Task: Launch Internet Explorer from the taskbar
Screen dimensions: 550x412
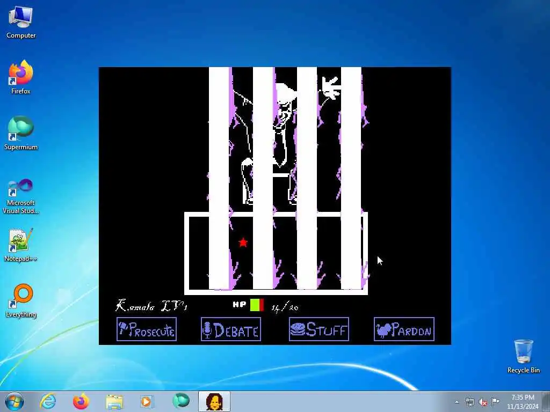Action: pyautogui.click(x=48, y=401)
